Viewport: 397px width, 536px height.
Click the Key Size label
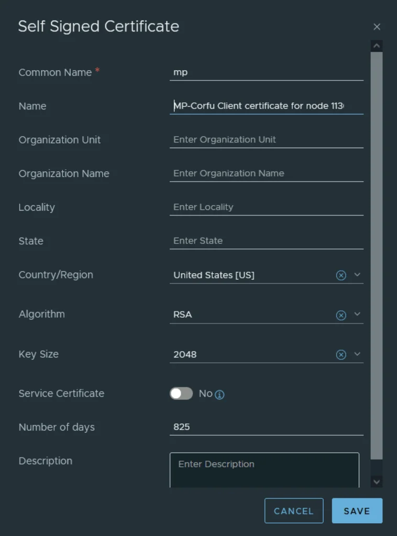(38, 354)
